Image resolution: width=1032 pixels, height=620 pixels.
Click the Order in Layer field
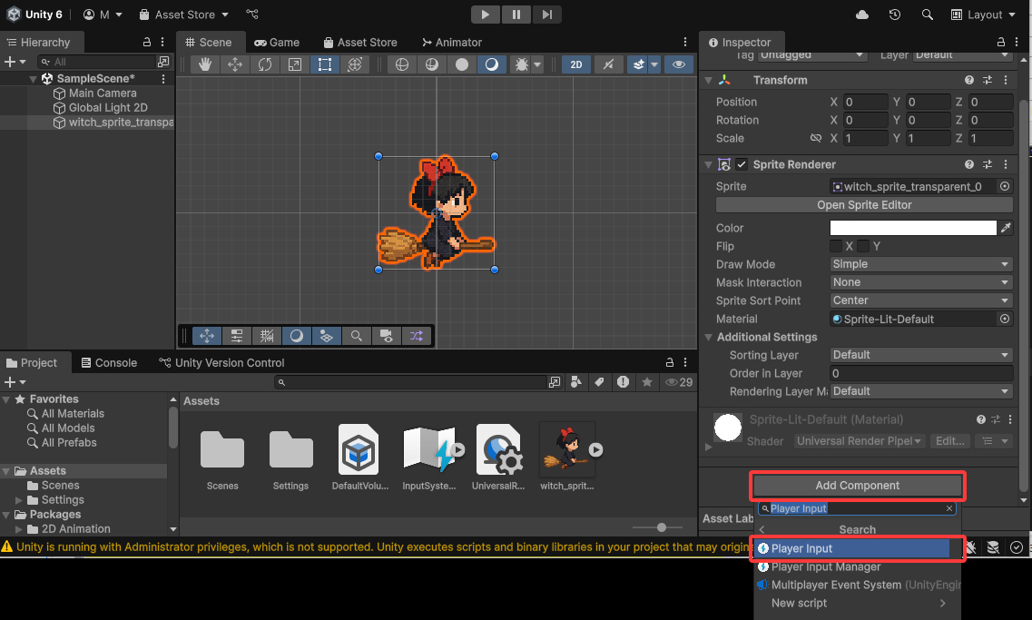pos(920,373)
